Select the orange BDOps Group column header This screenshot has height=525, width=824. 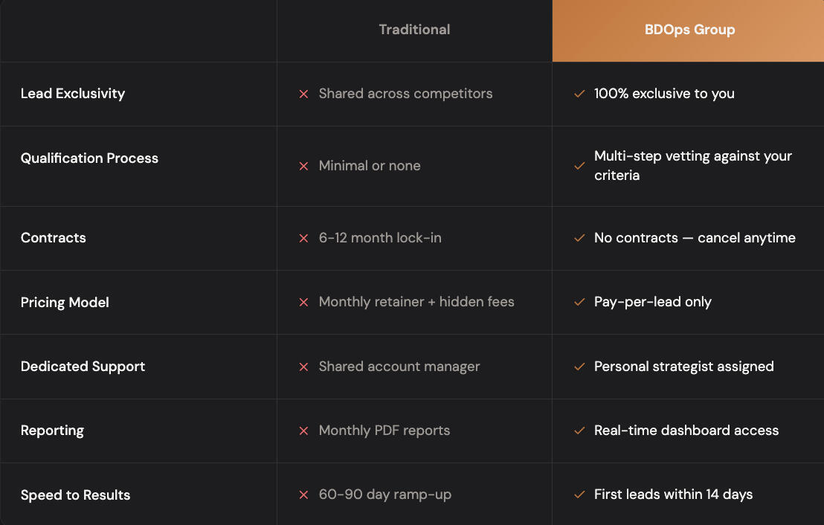(x=689, y=30)
